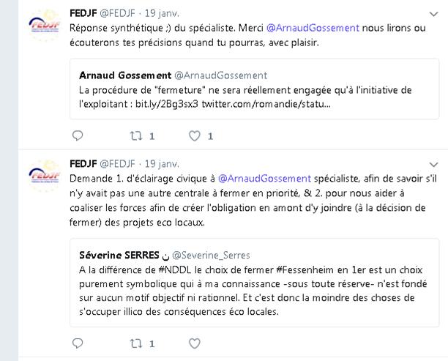Open the first tweet's like count
The height and width of the screenshot is (361, 448).
(x=210, y=136)
